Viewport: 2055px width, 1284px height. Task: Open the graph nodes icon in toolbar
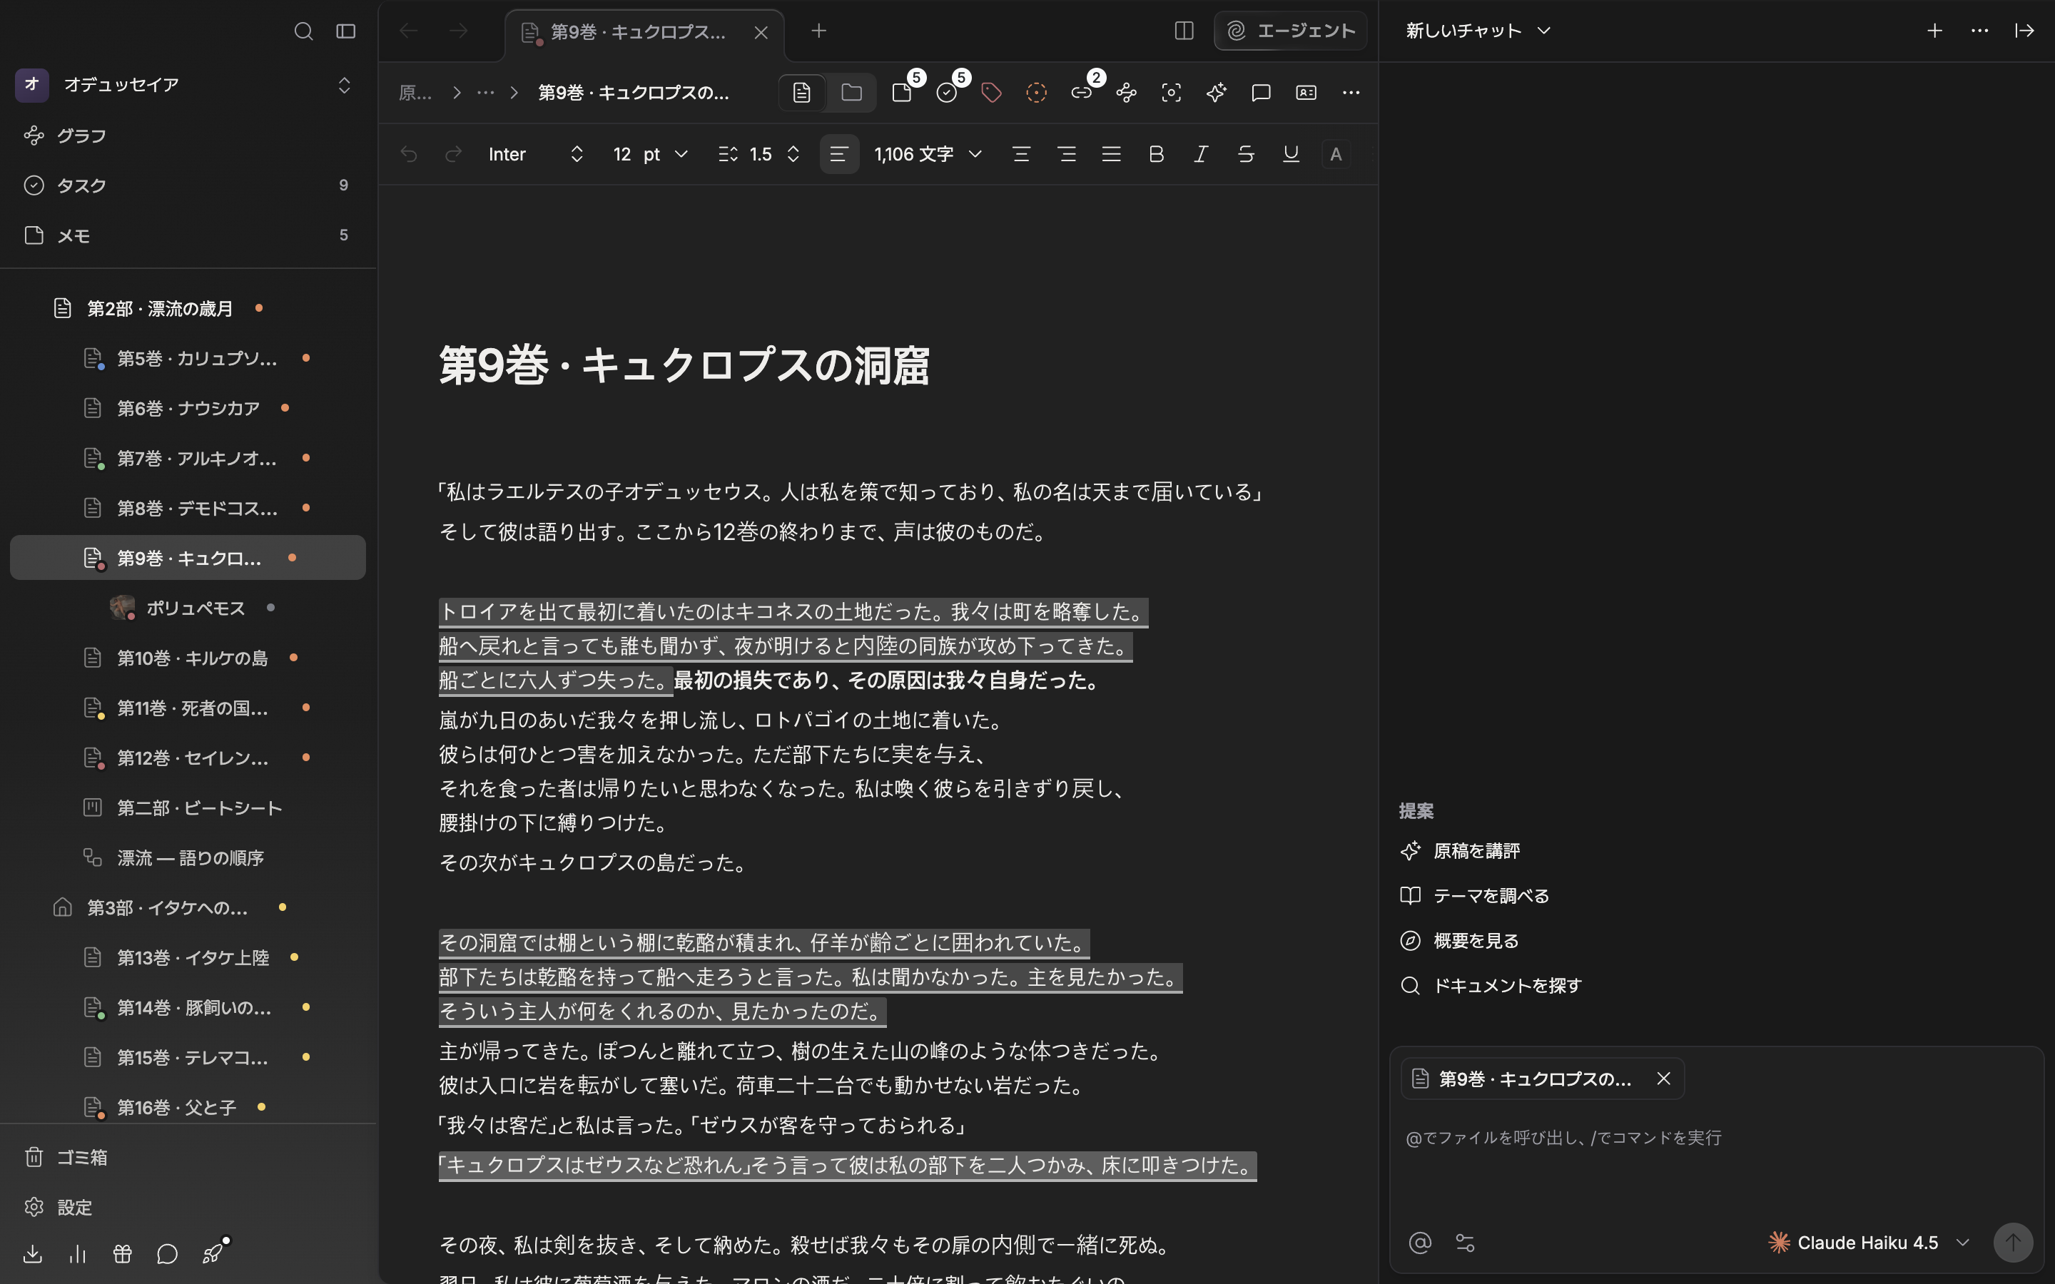pyautogui.click(x=1127, y=93)
